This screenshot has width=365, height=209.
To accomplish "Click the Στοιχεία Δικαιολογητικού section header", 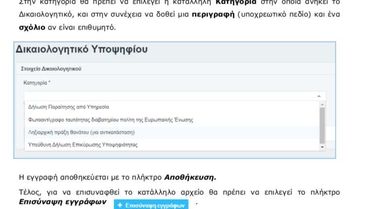I will [x=51, y=69].
